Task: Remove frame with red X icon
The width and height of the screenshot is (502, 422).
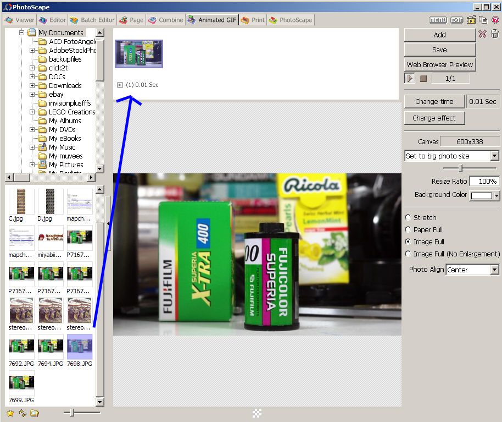Action: (482, 34)
